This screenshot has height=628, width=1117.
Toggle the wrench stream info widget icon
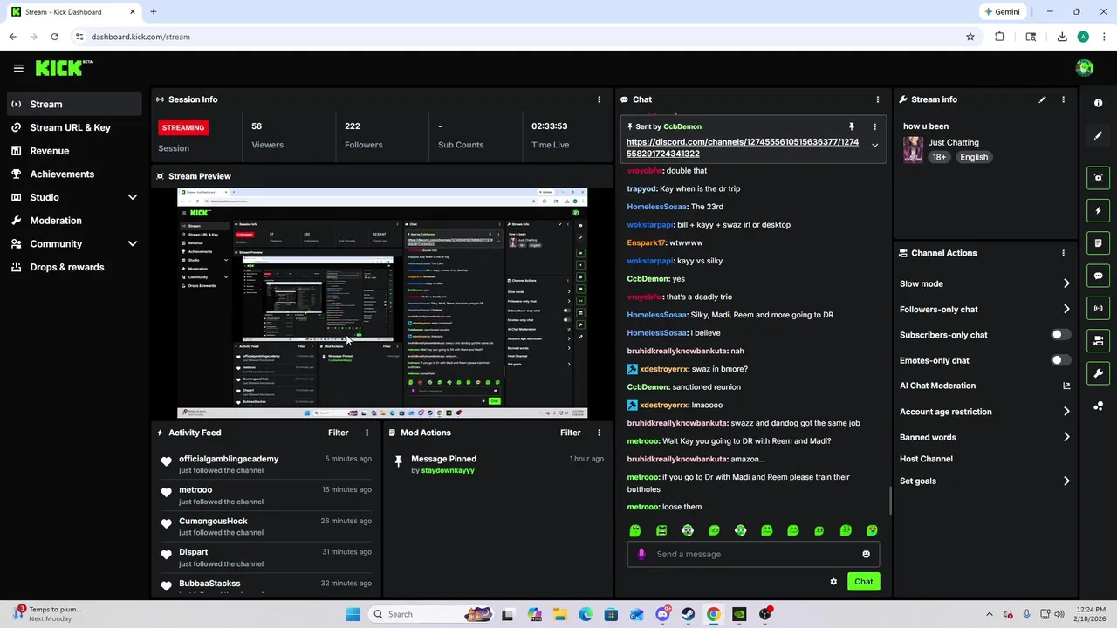point(1098,373)
